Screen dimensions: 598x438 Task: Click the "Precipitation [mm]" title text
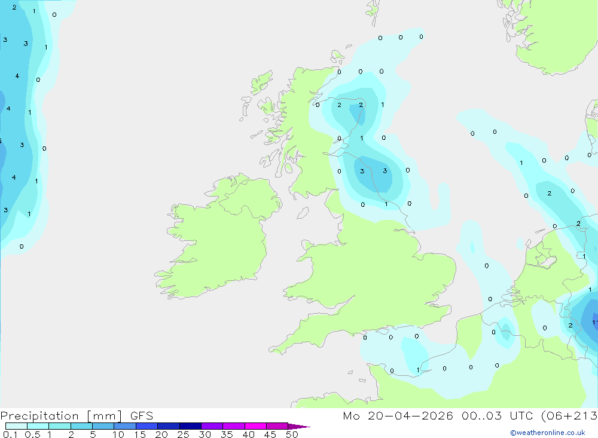click(61, 416)
